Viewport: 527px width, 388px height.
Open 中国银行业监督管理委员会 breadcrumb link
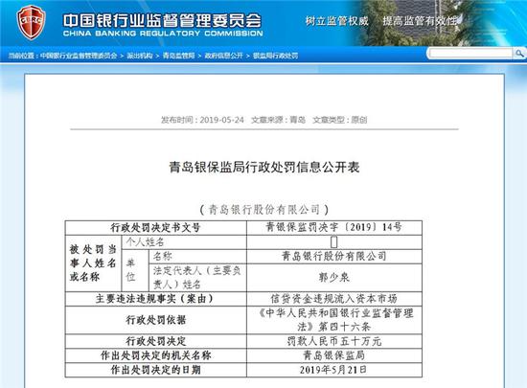[79, 56]
